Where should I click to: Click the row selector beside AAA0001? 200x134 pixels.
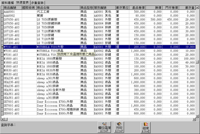[2, 11]
